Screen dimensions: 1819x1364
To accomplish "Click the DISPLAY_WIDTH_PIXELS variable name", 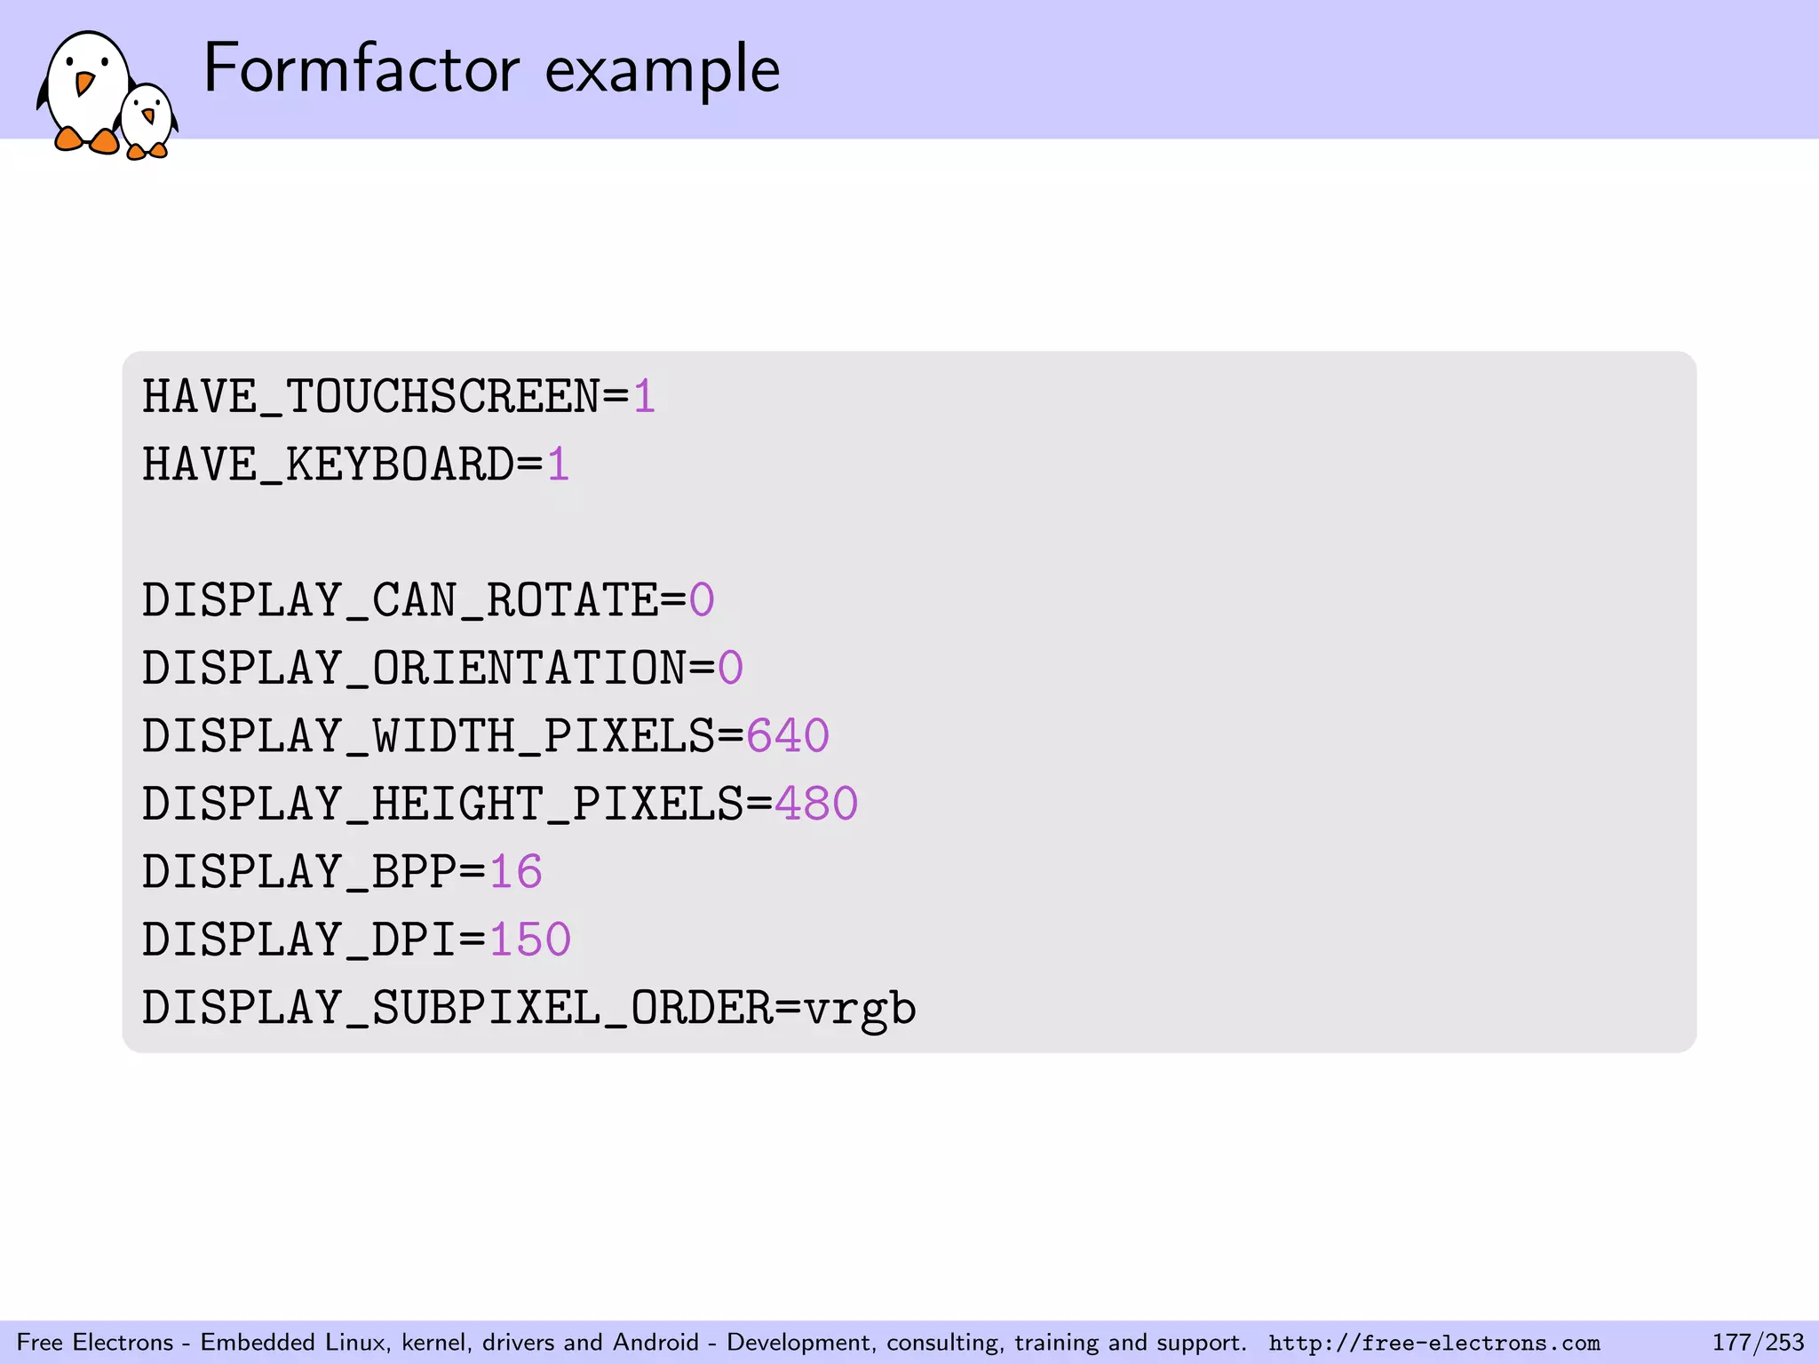I will point(428,736).
